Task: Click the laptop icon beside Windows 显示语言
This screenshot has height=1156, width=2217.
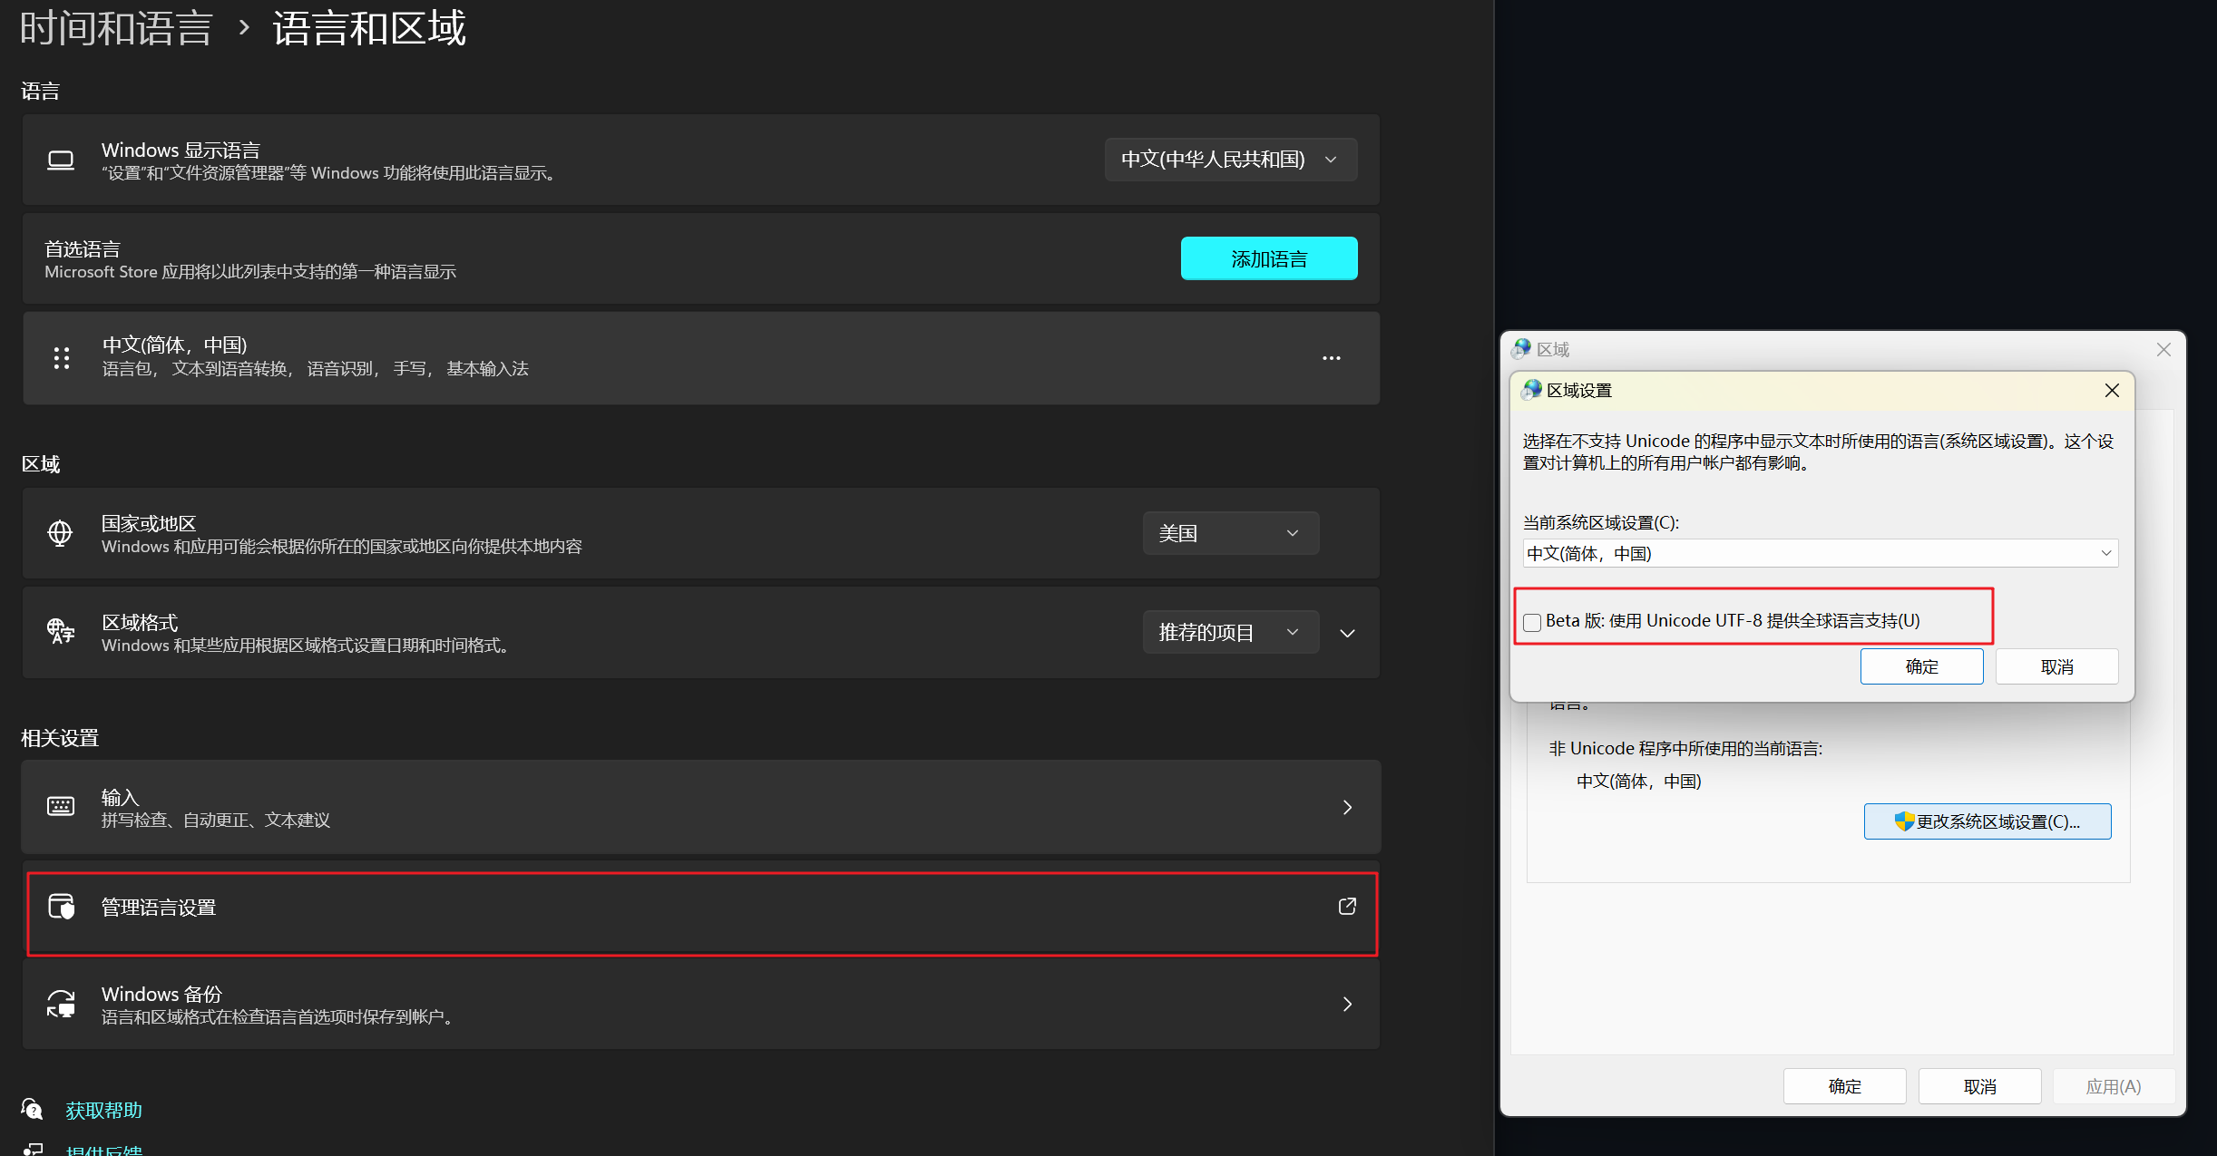Action: 61,160
